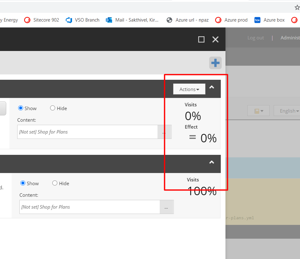Click the blue plus add-rule icon
This screenshot has height=259, width=300.
(215, 63)
